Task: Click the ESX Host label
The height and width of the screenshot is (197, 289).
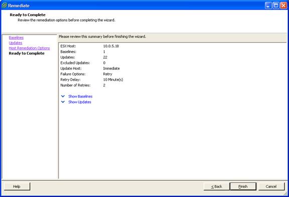Action: pyautogui.click(x=68, y=46)
